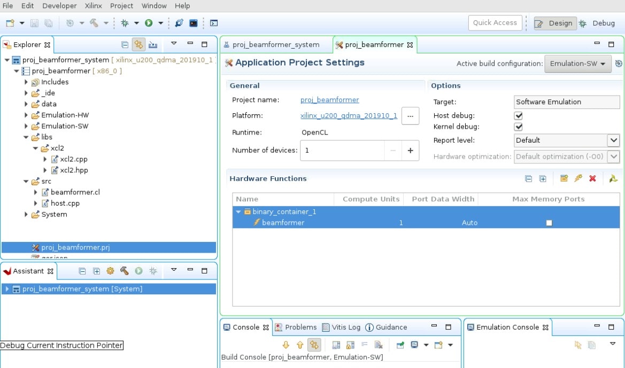Click the browse platform ellipsis button
625x368 pixels.
coord(410,116)
